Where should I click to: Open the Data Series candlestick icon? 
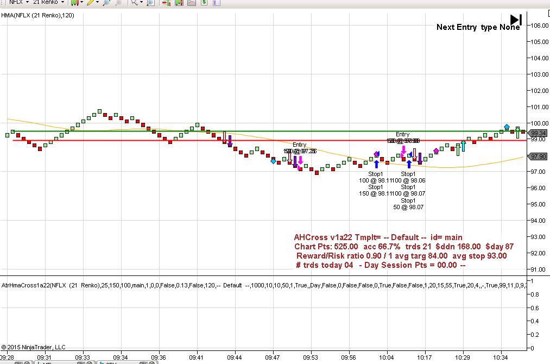pos(179,3)
